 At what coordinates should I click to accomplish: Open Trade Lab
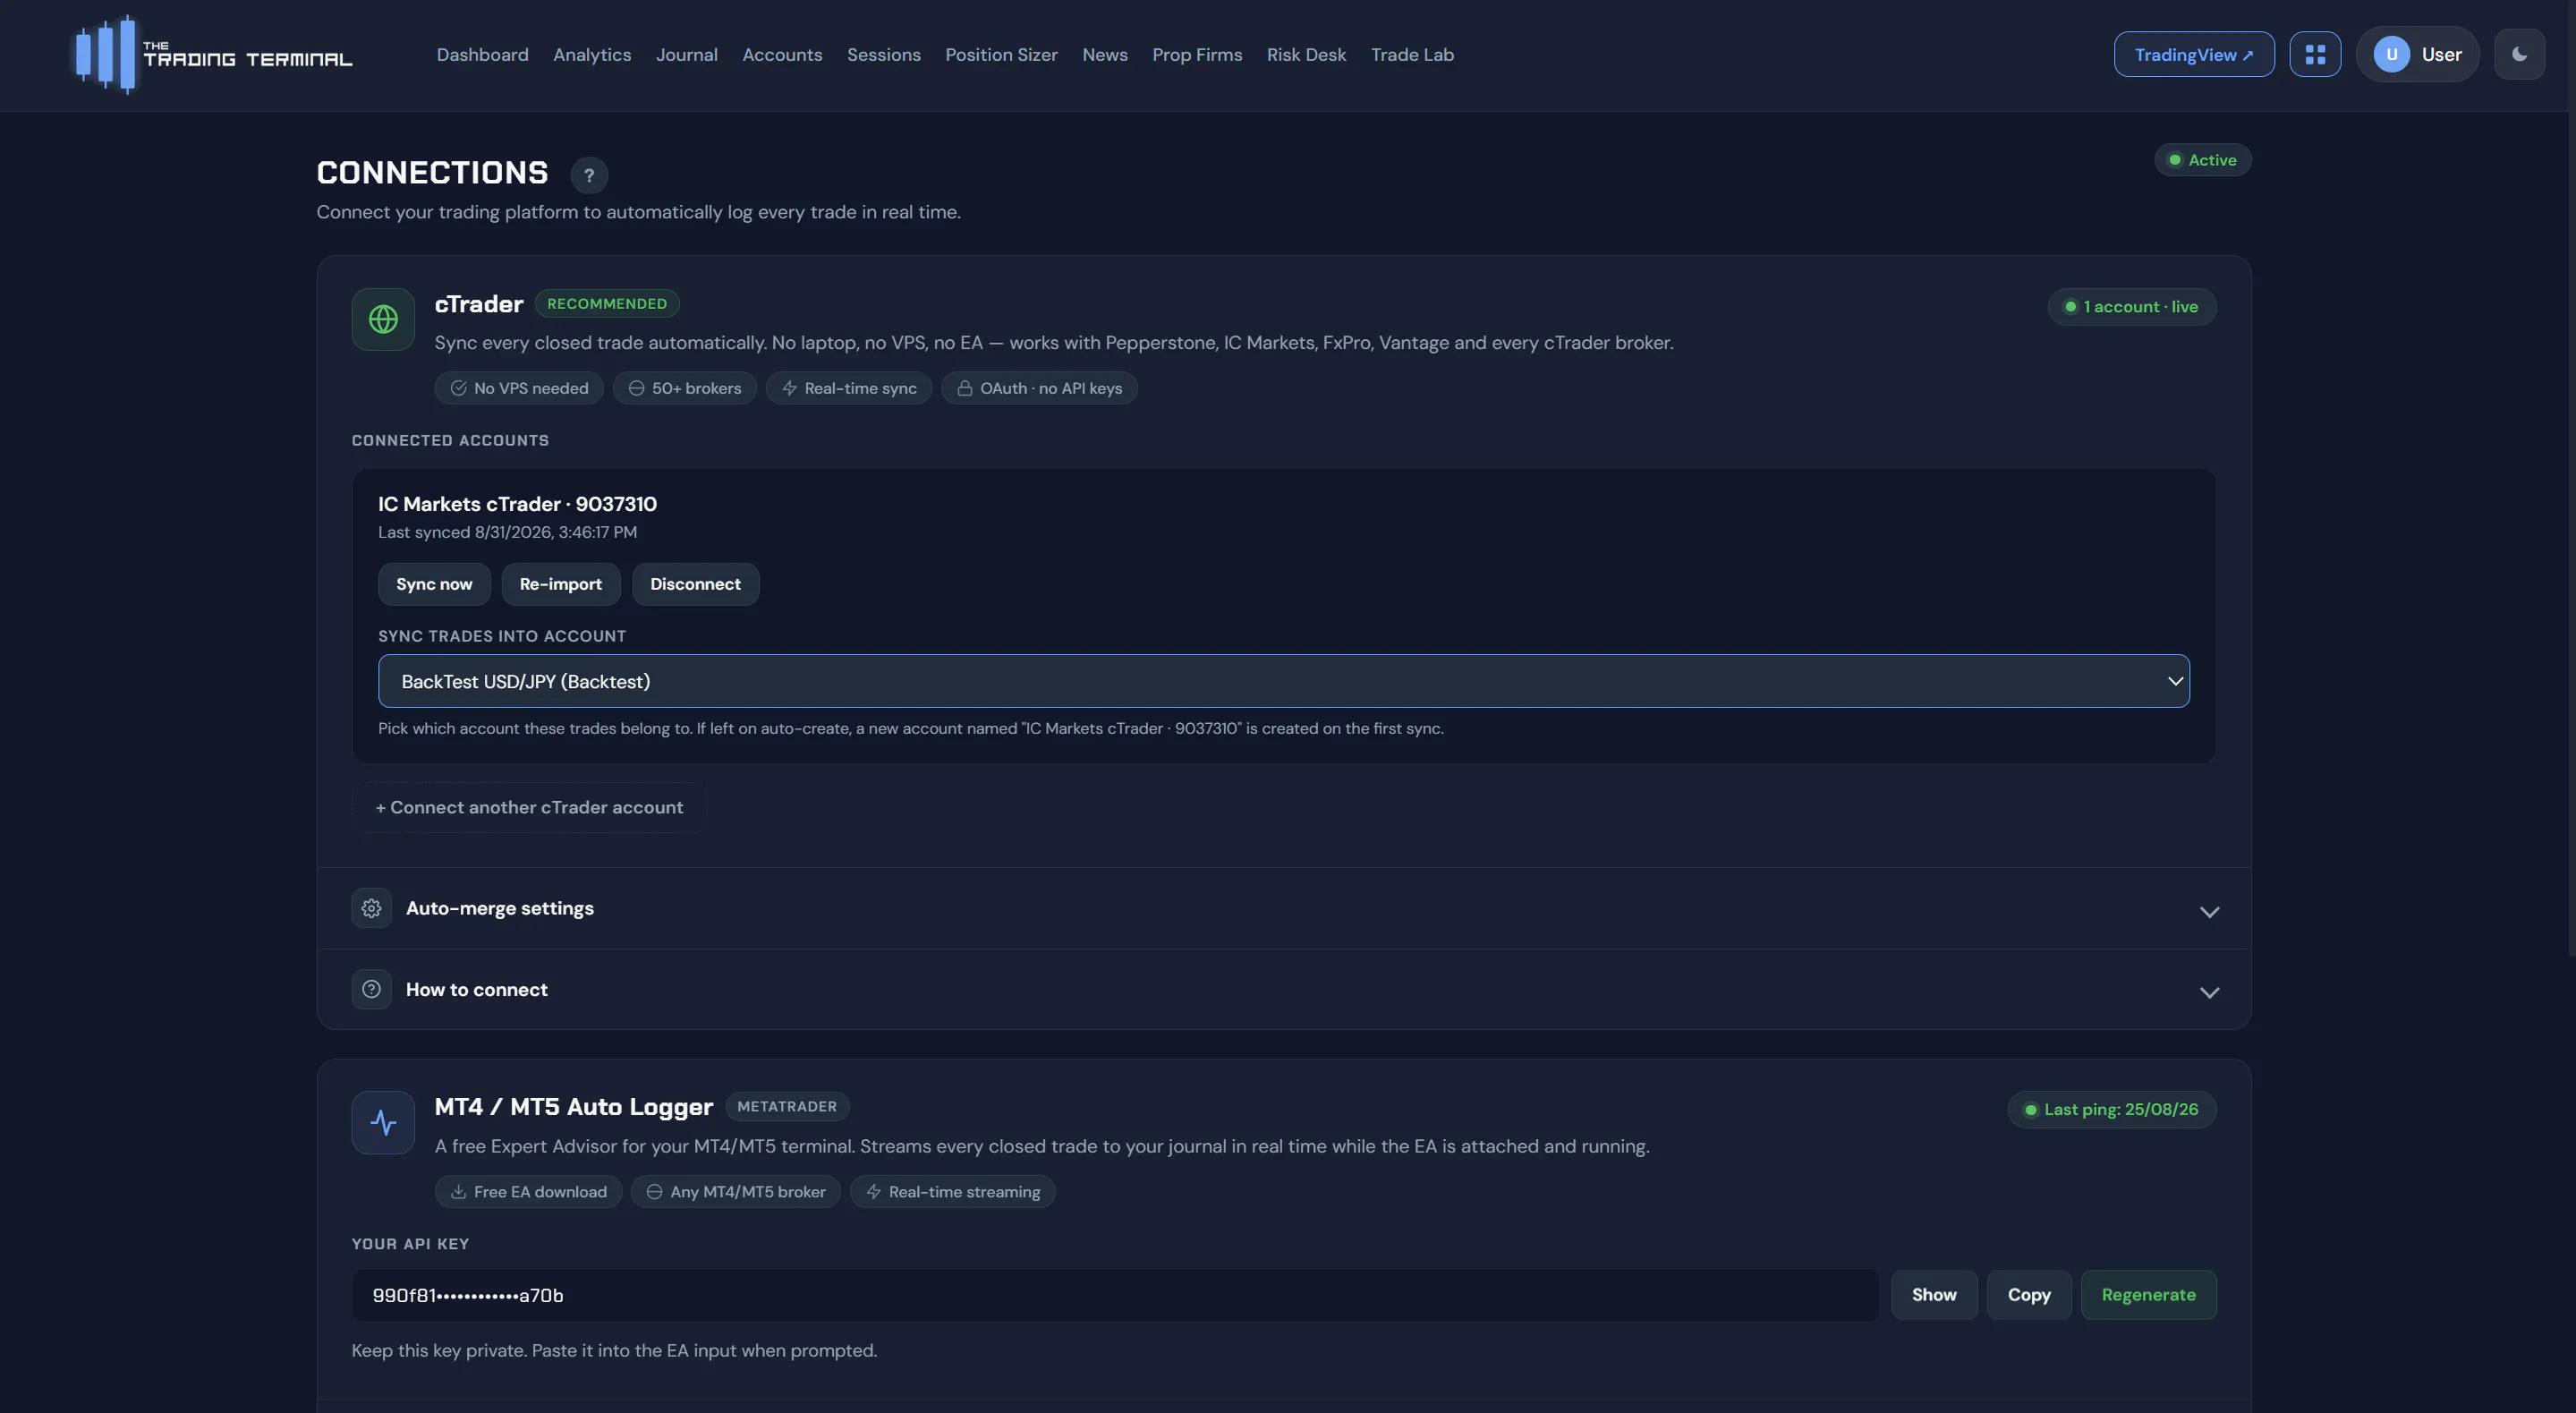(1412, 55)
